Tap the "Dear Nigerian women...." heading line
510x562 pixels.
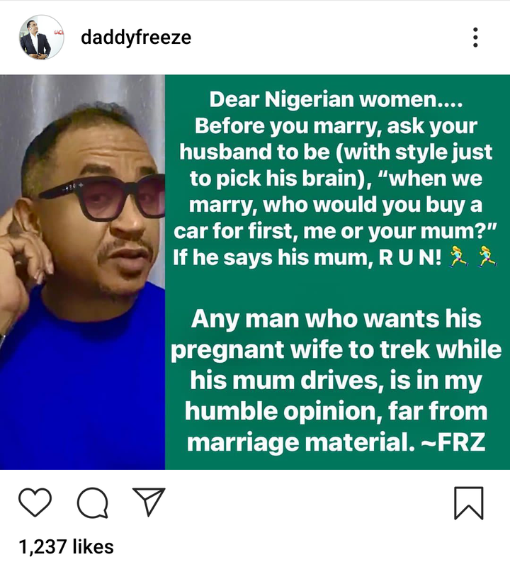click(336, 99)
